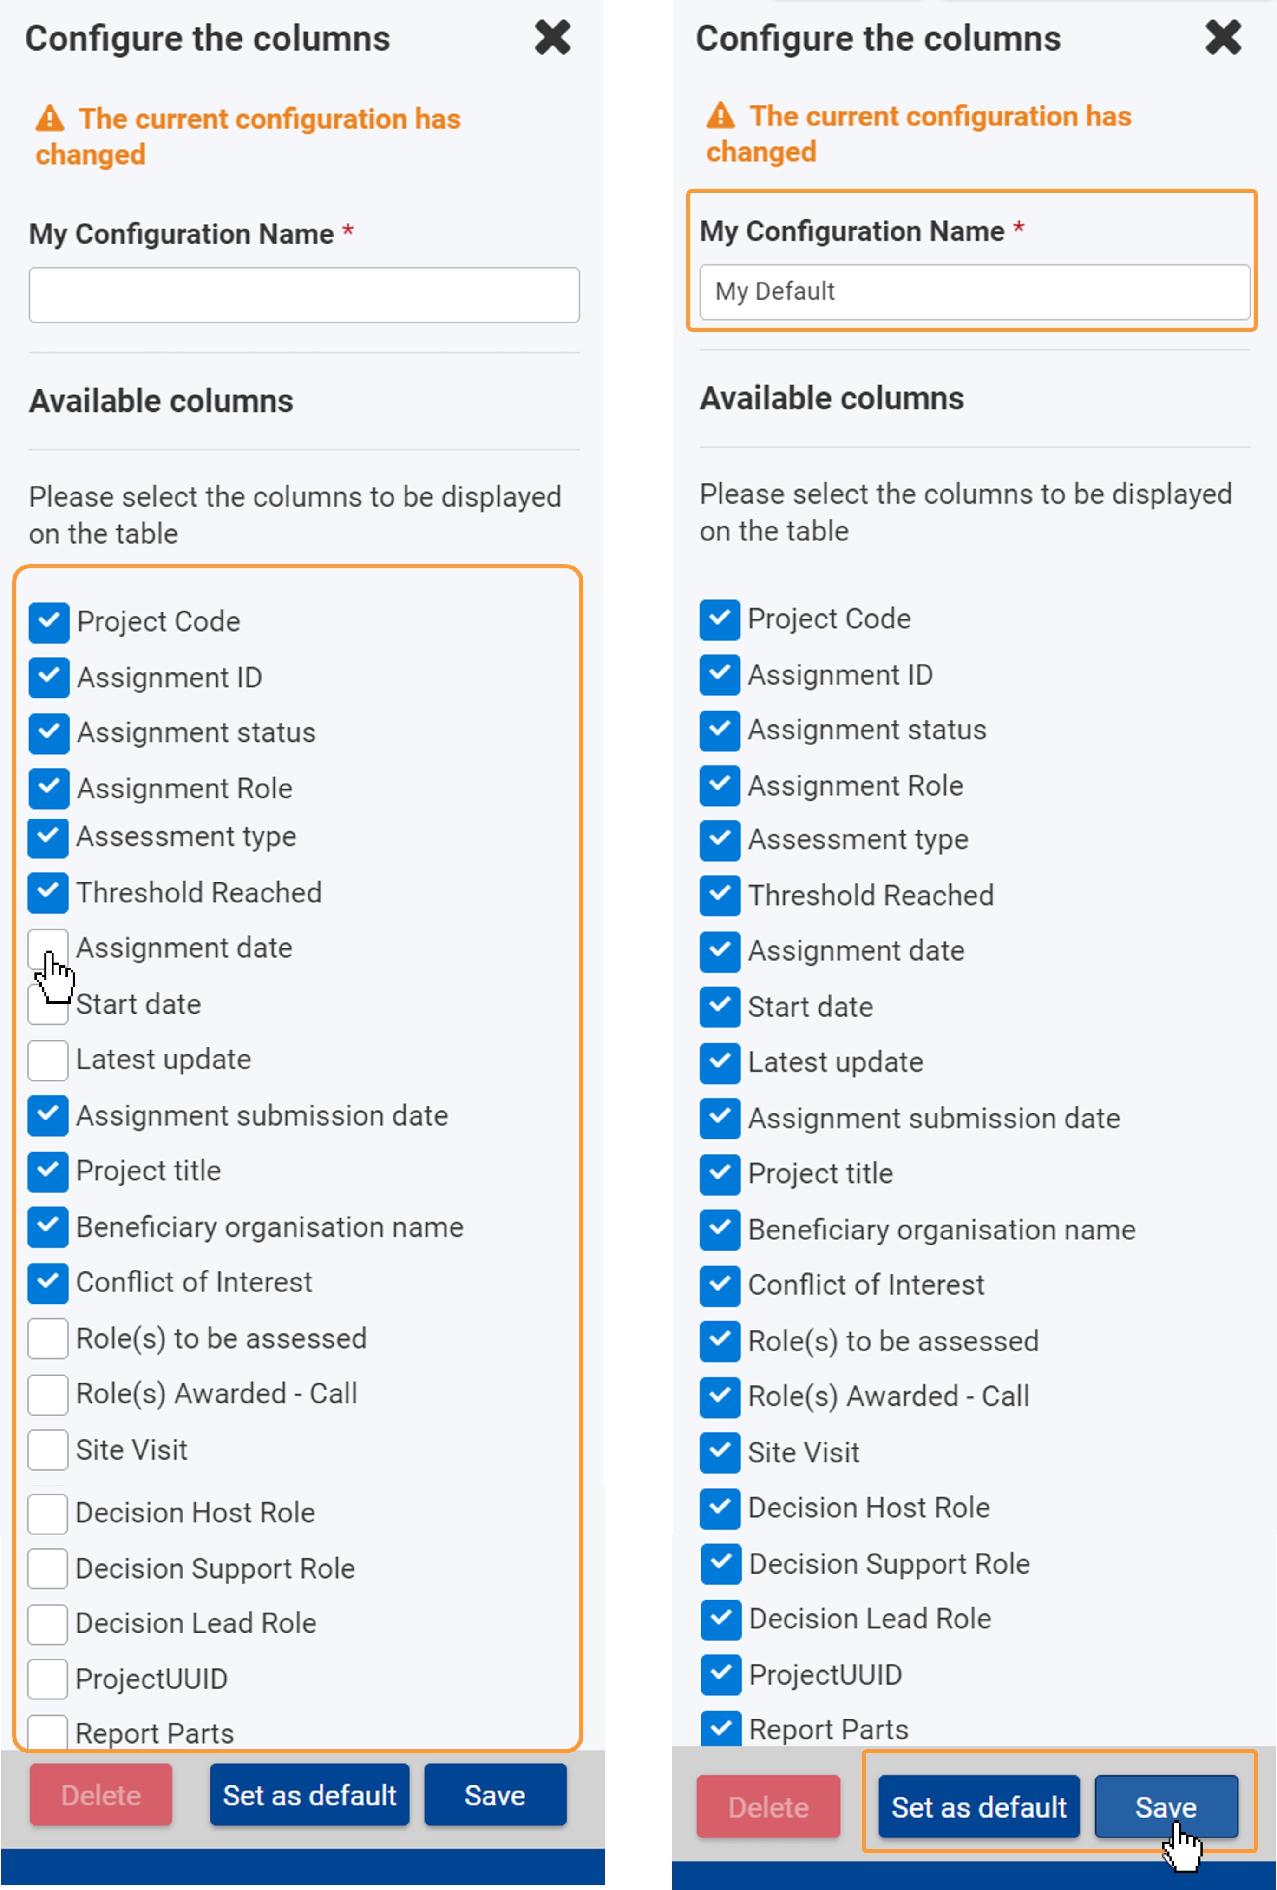
Task: Disable the checked Decision Lead Role column
Action: click(x=720, y=1618)
